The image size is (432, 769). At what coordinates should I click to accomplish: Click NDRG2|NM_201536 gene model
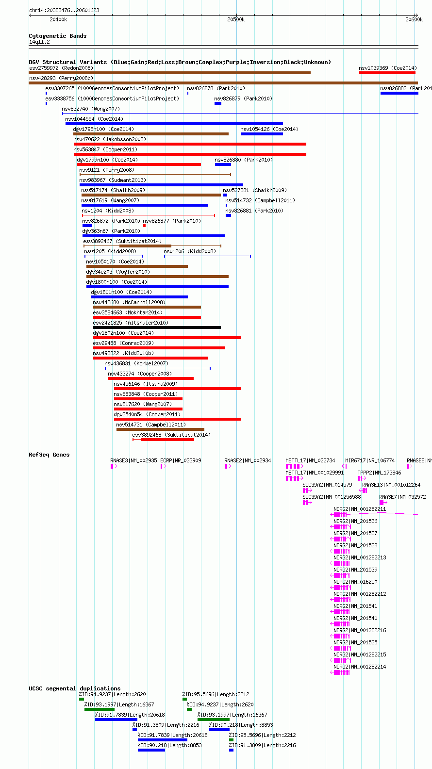[x=341, y=527]
